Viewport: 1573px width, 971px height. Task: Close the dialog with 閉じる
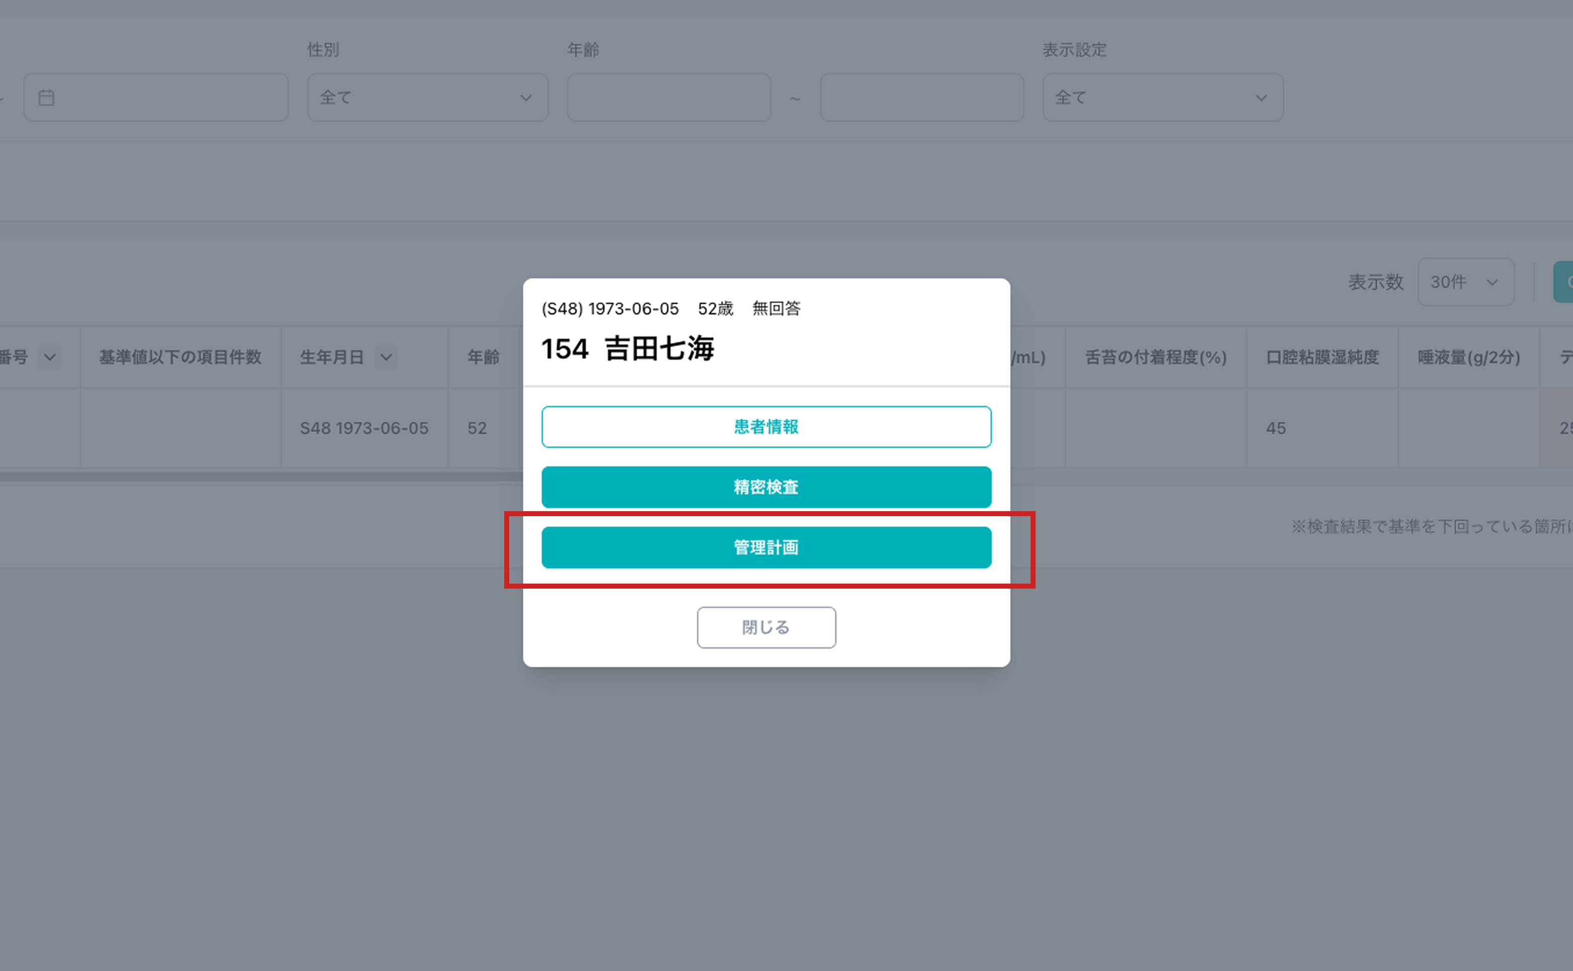(766, 627)
